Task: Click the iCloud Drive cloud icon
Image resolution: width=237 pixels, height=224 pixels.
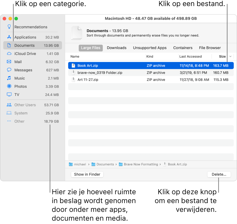Action: [9, 53]
